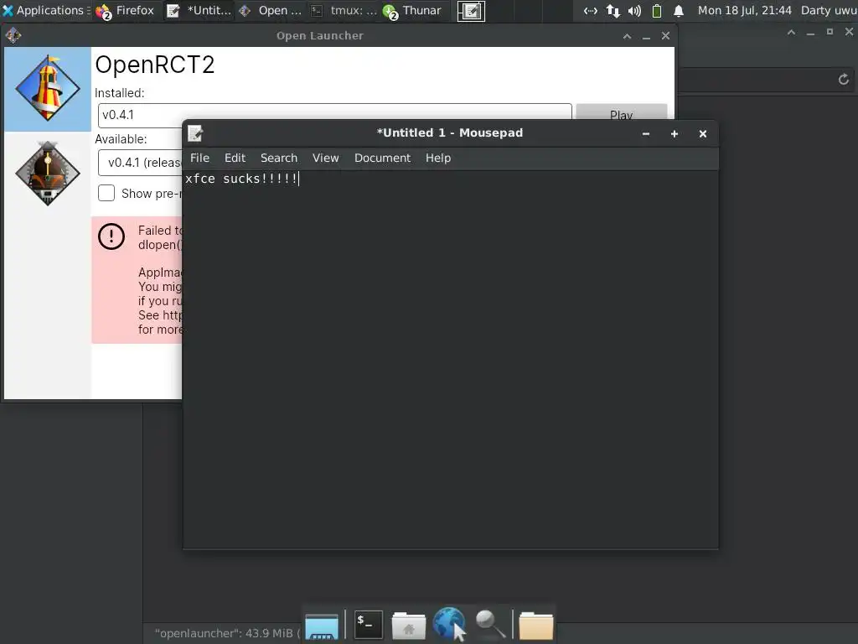Click the 'xfce sucks!!!!!' text line in Mousepad

coord(241,179)
